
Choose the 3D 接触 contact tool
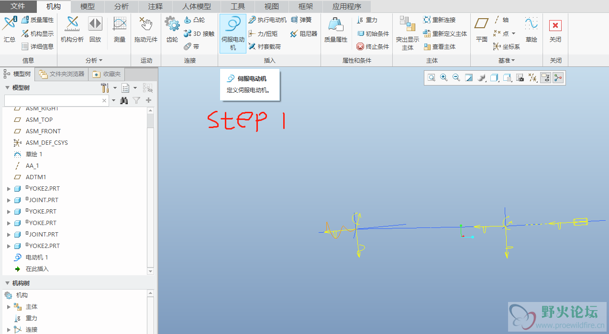pyautogui.click(x=199, y=33)
